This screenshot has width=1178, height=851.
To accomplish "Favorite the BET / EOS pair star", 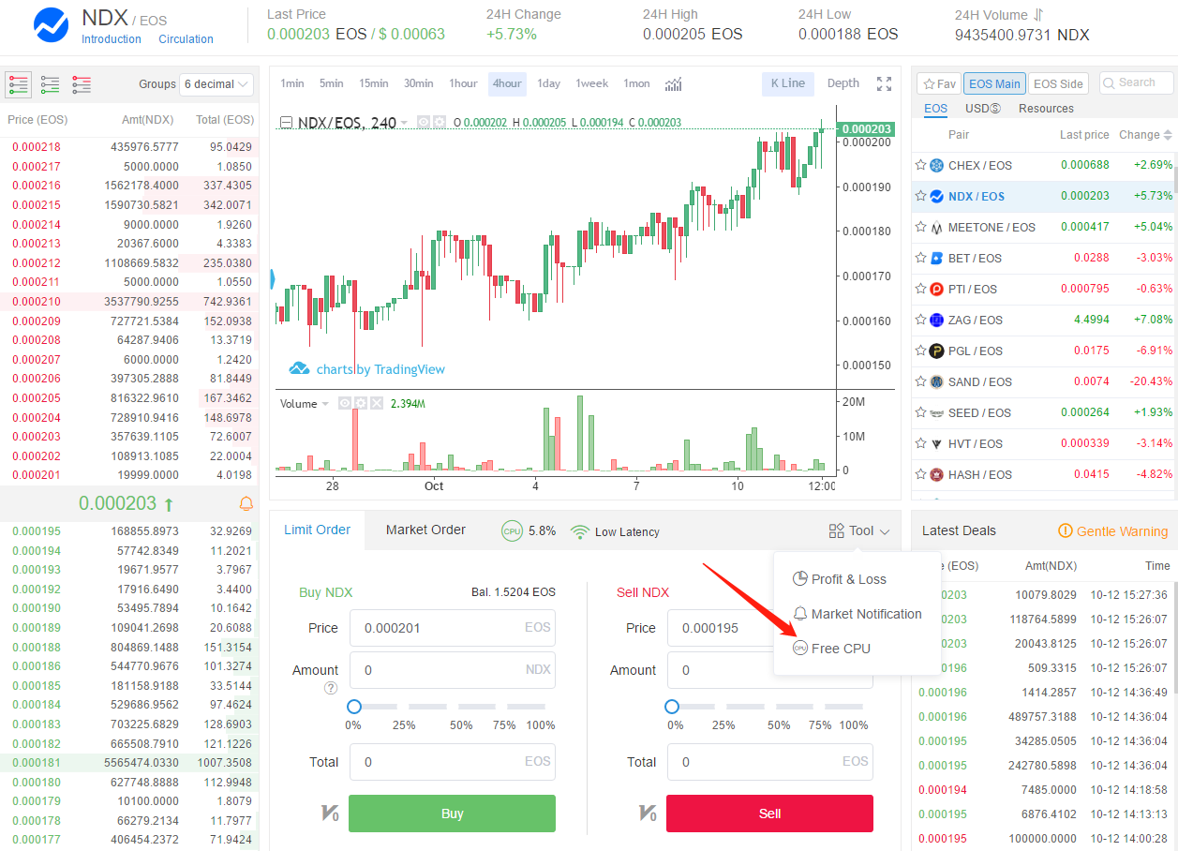I will click(x=921, y=258).
